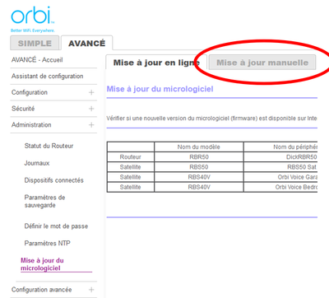Open the Mise à jour en ligne tab
The image size is (329, 298).
[x=156, y=63]
